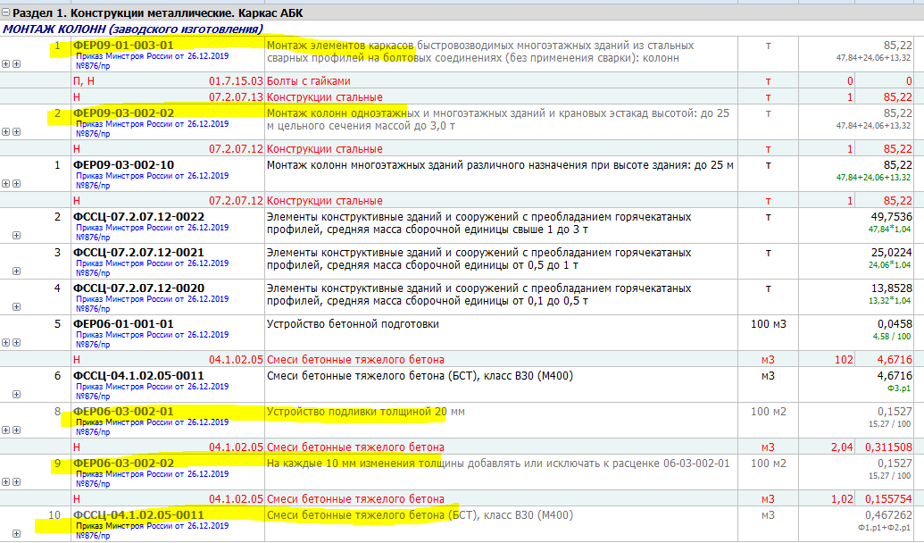Click code cell ФЕР09-03-002-02
Viewport: 924px width, 543px height.
[x=123, y=113]
